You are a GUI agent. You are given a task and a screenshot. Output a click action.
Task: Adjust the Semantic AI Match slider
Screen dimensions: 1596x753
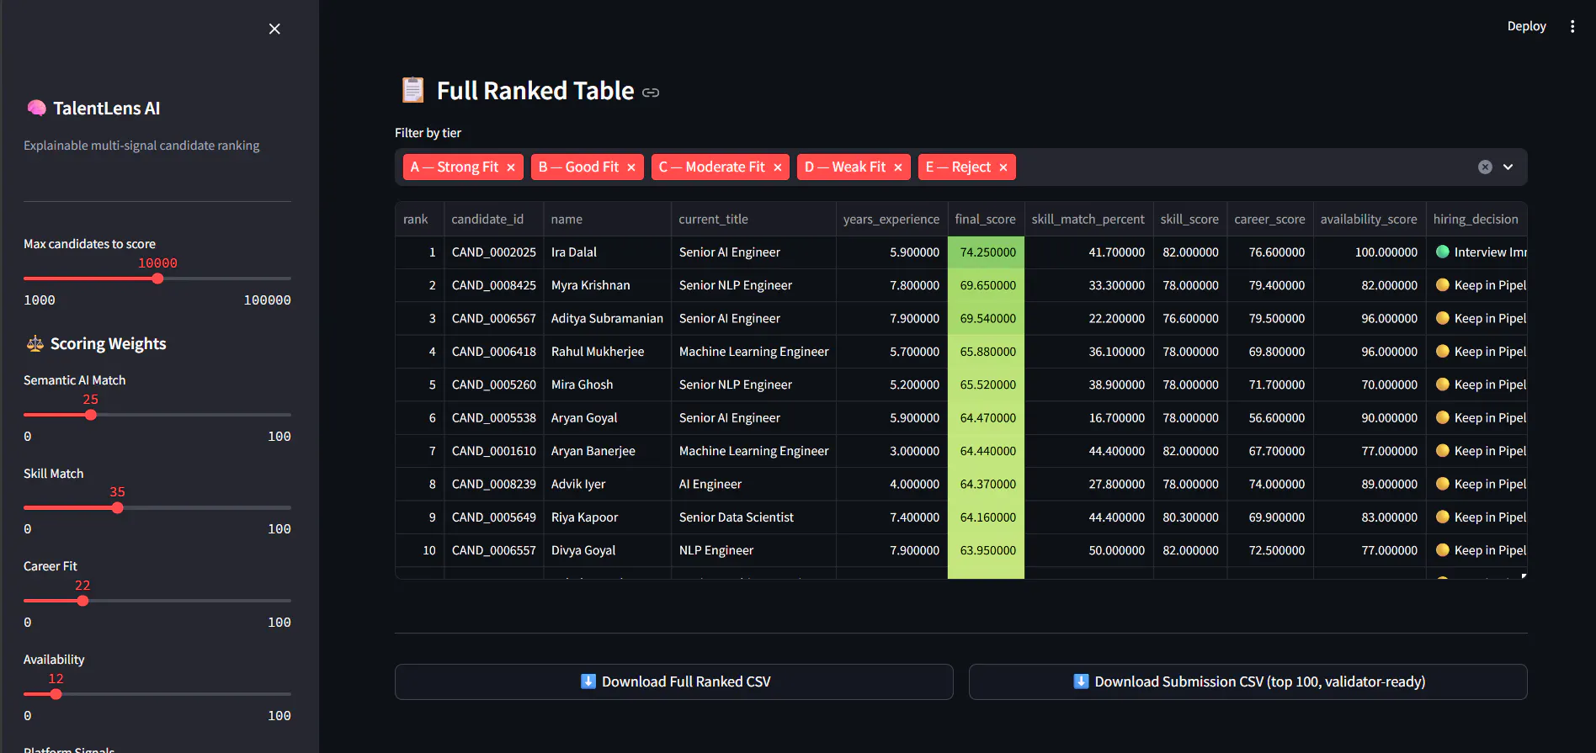point(91,415)
